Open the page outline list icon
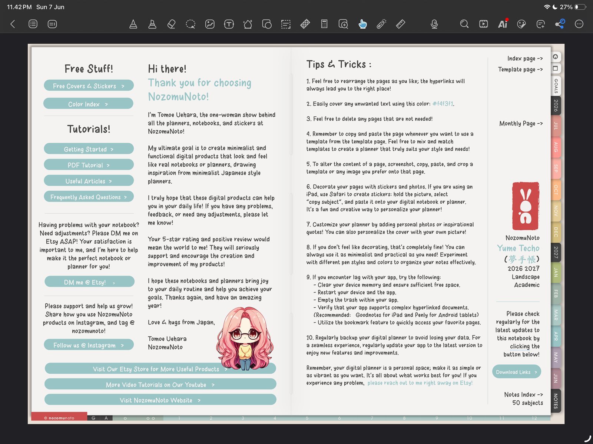 (33, 24)
